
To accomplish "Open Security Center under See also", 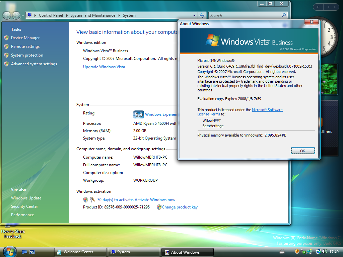I will pyautogui.click(x=24, y=206).
